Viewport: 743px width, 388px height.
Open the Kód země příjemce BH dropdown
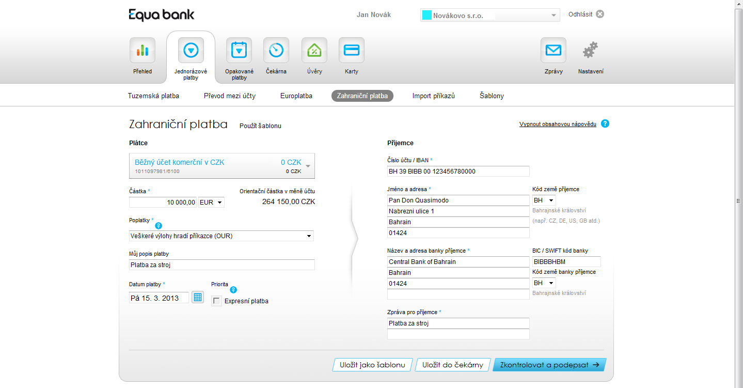[544, 200]
